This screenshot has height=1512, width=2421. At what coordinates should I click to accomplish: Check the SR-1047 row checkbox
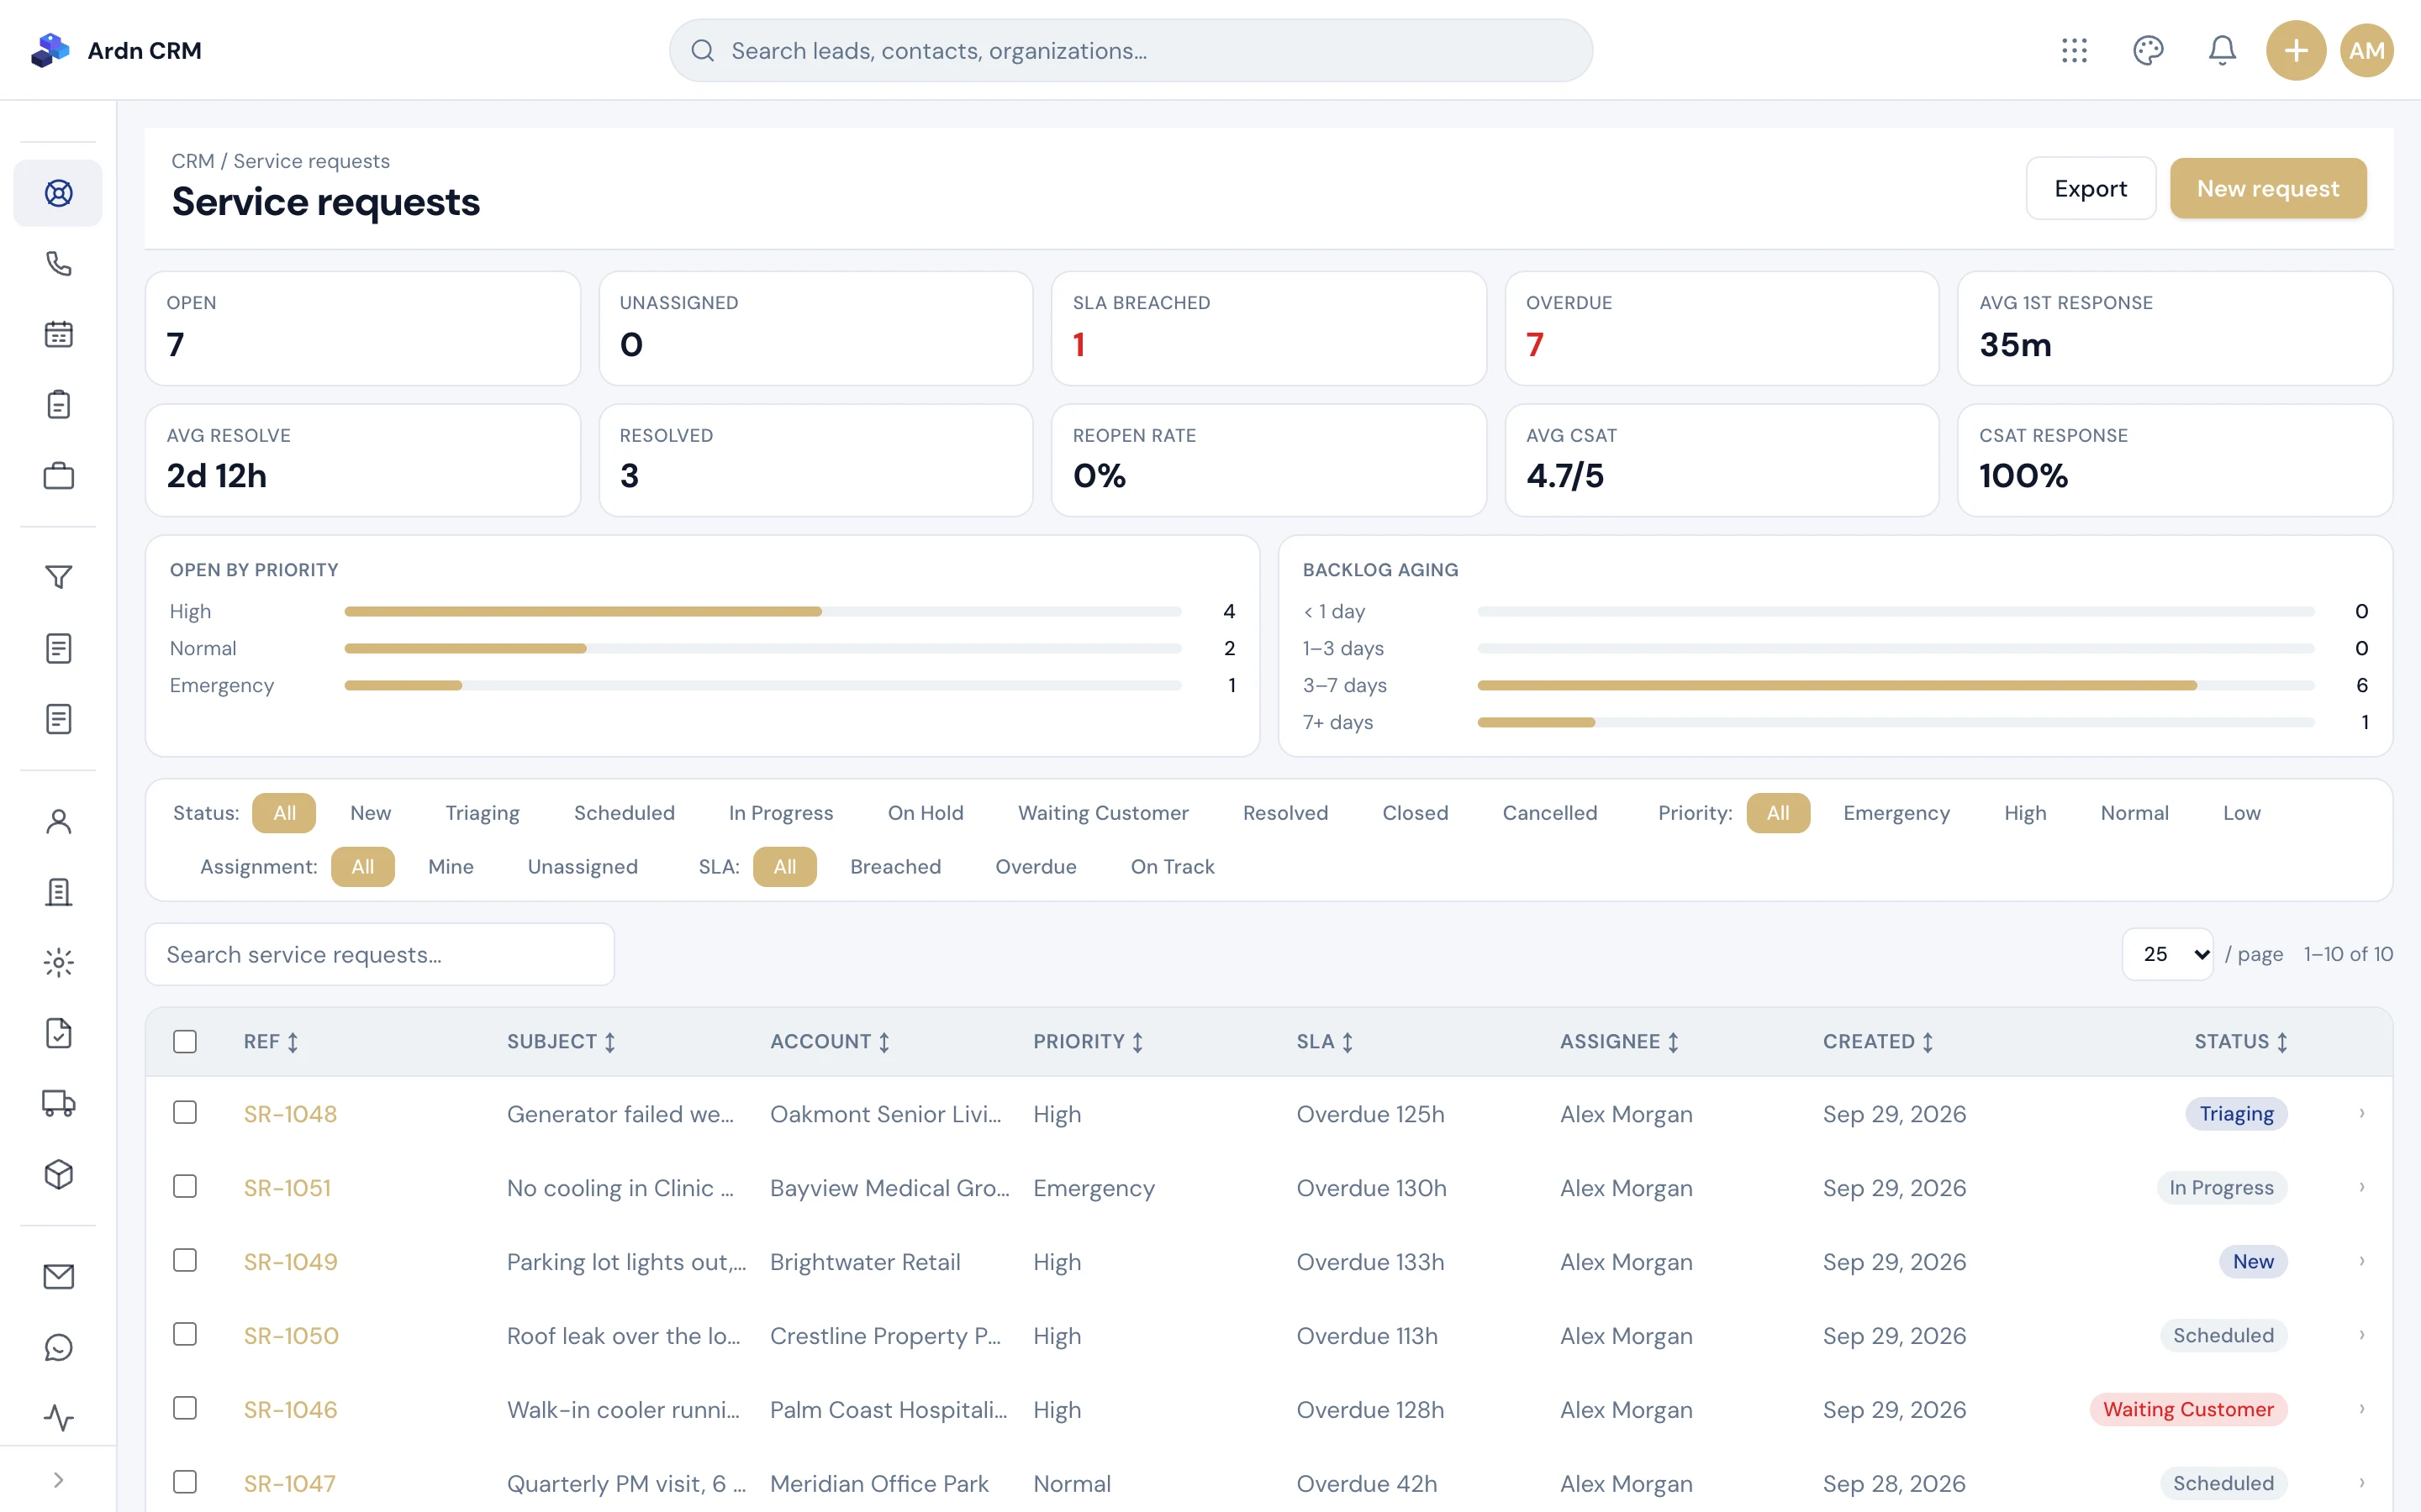tap(185, 1482)
